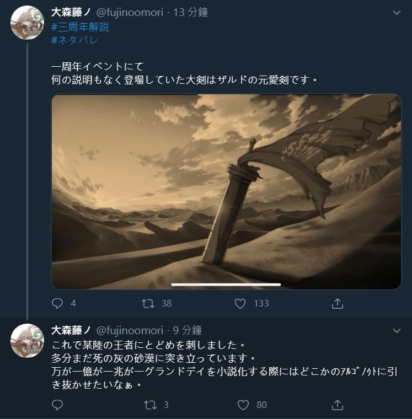Retweet the first tweet with 38 retweets
The width and height of the screenshot is (412, 419).
point(148,303)
